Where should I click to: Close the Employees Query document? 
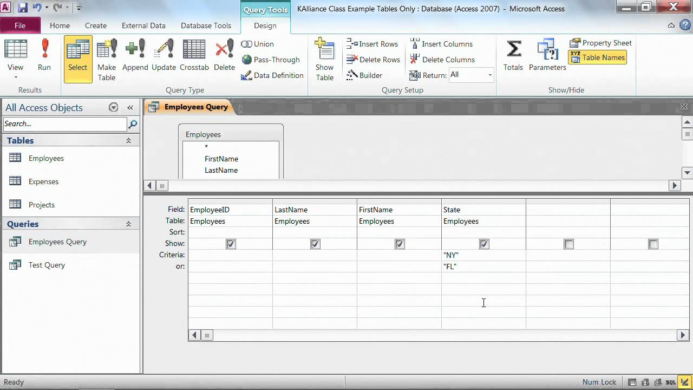tap(684, 107)
